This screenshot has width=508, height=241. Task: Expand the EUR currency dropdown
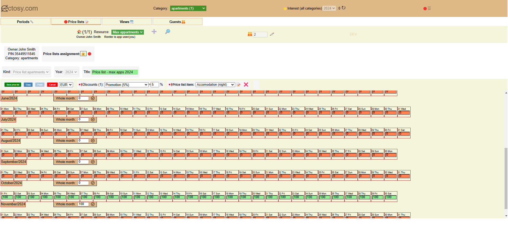pos(66,85)
